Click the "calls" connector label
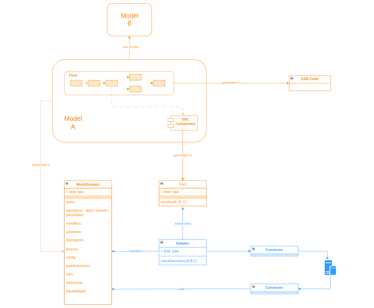Image resolution: width=374 pixels, height=308 pixels. [x=181, y=289]
